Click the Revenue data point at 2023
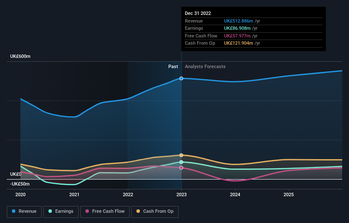This screenshot has height=223, width=349. click(x=182, y=78)
